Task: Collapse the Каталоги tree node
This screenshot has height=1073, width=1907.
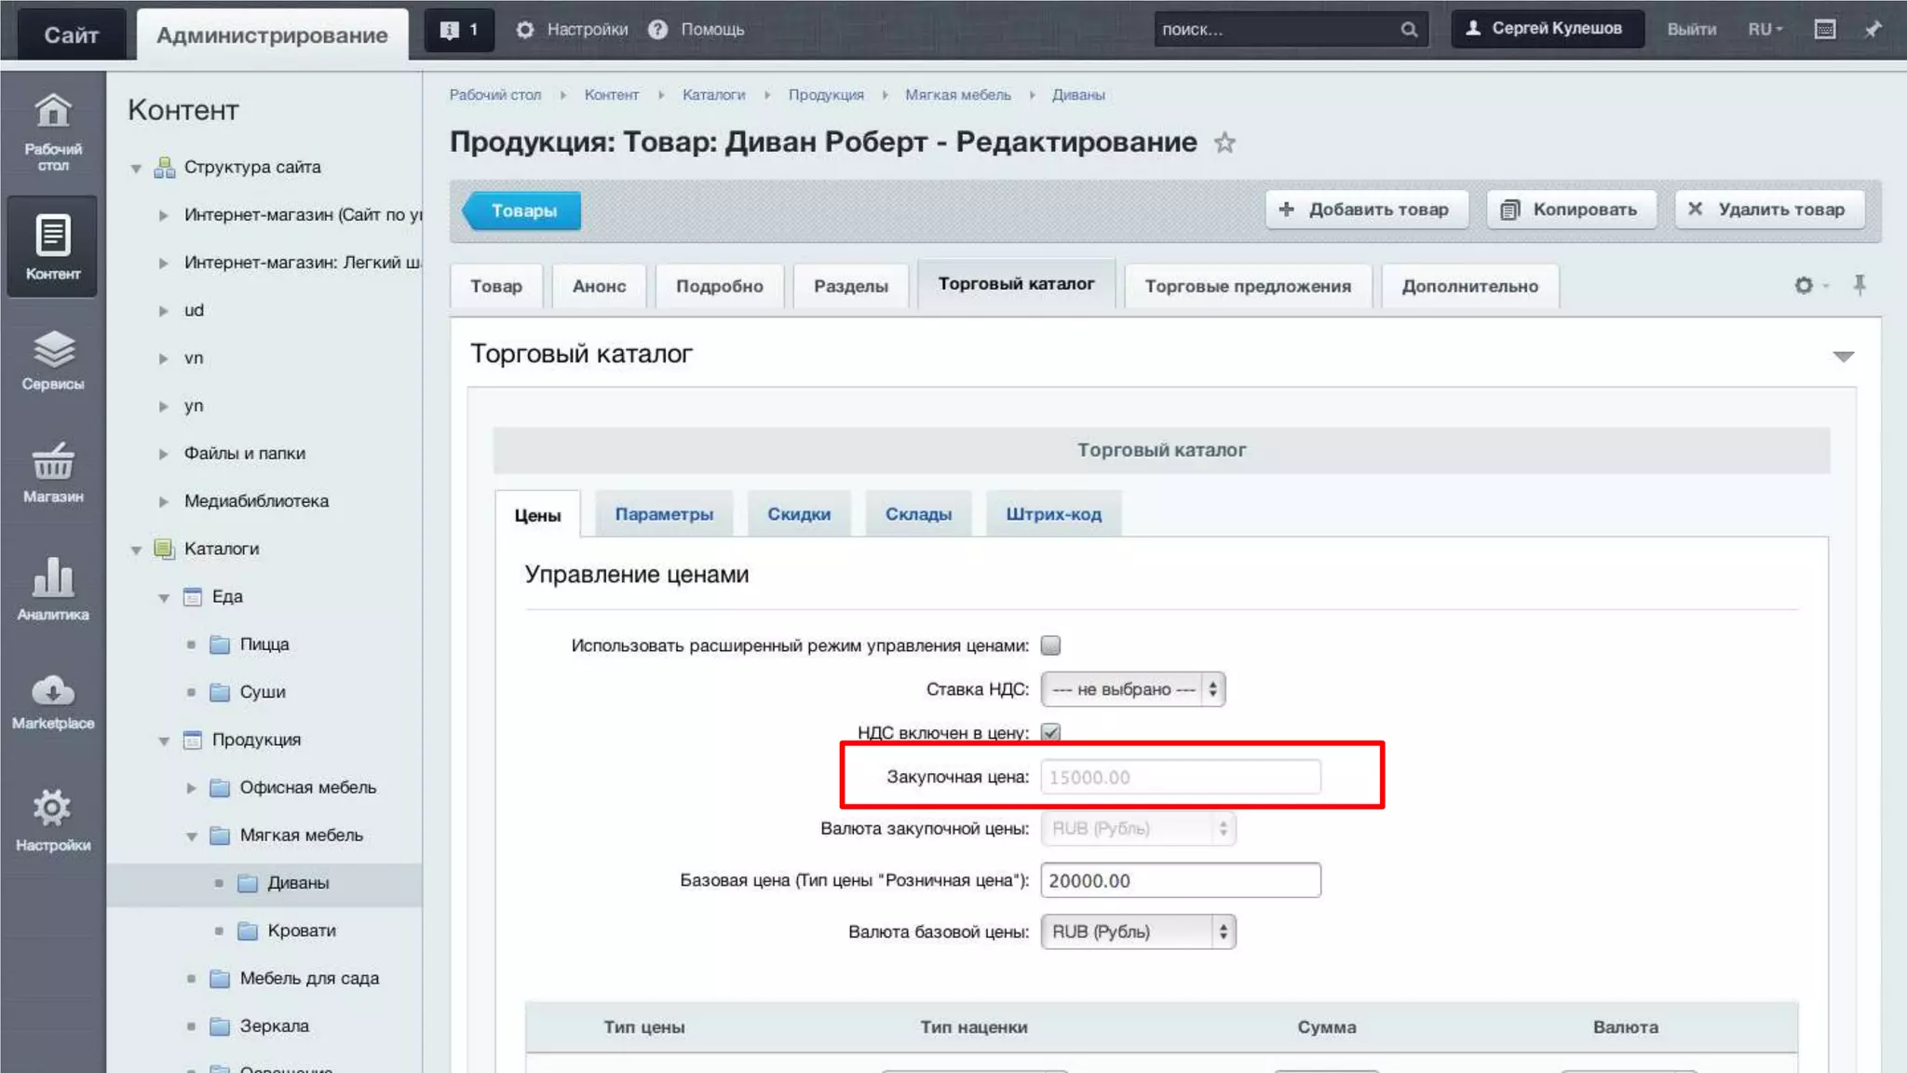Action: [x=137, y=550]
